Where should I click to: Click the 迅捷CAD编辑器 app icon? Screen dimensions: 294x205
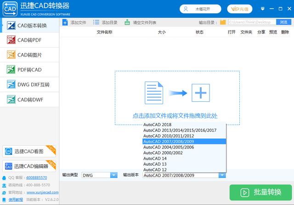[8, 166]
